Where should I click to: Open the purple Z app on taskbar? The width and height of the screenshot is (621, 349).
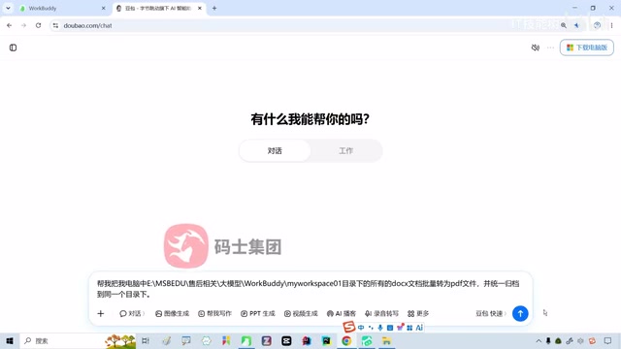coord(267,340)
